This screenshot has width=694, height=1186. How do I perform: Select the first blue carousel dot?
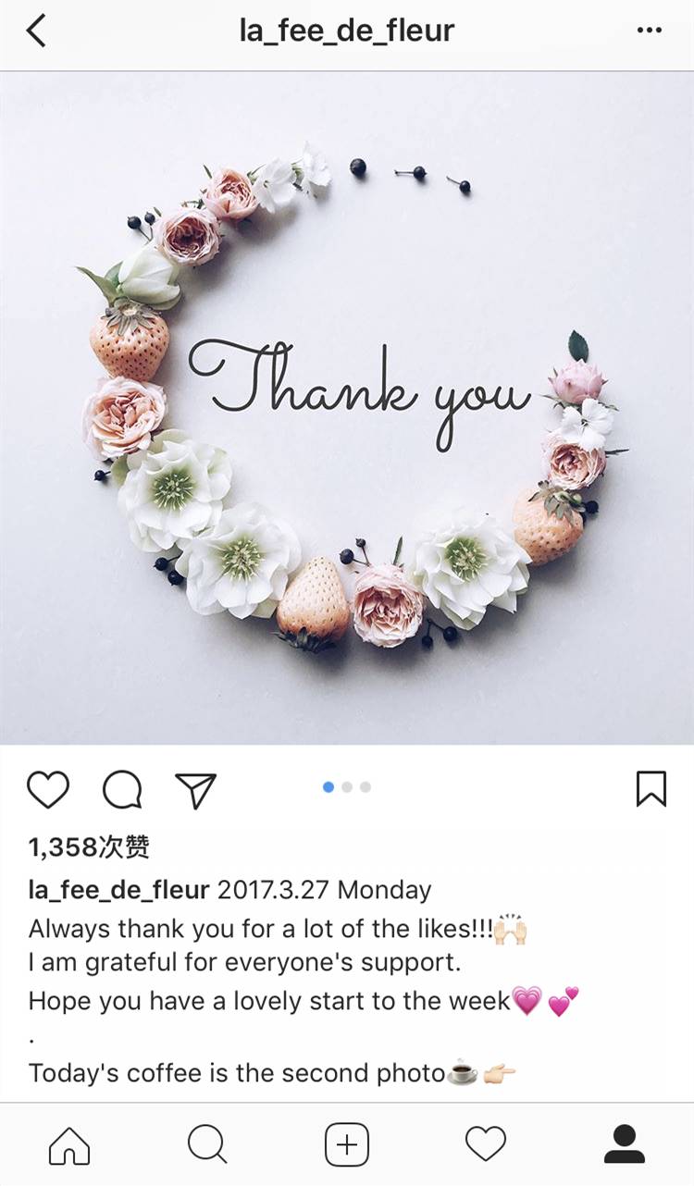coord(328,787)
